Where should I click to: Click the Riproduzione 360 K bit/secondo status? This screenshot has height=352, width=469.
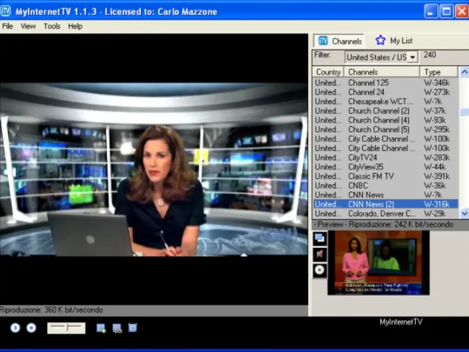(52, 310)
